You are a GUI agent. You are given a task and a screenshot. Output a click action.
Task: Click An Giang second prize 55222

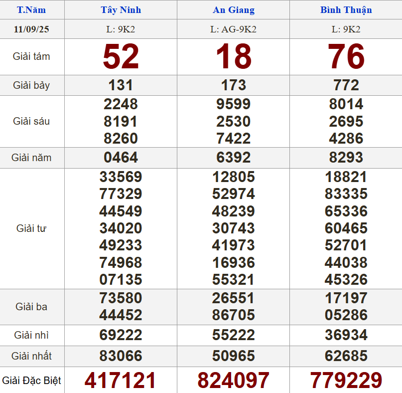(x=233, y=335)
